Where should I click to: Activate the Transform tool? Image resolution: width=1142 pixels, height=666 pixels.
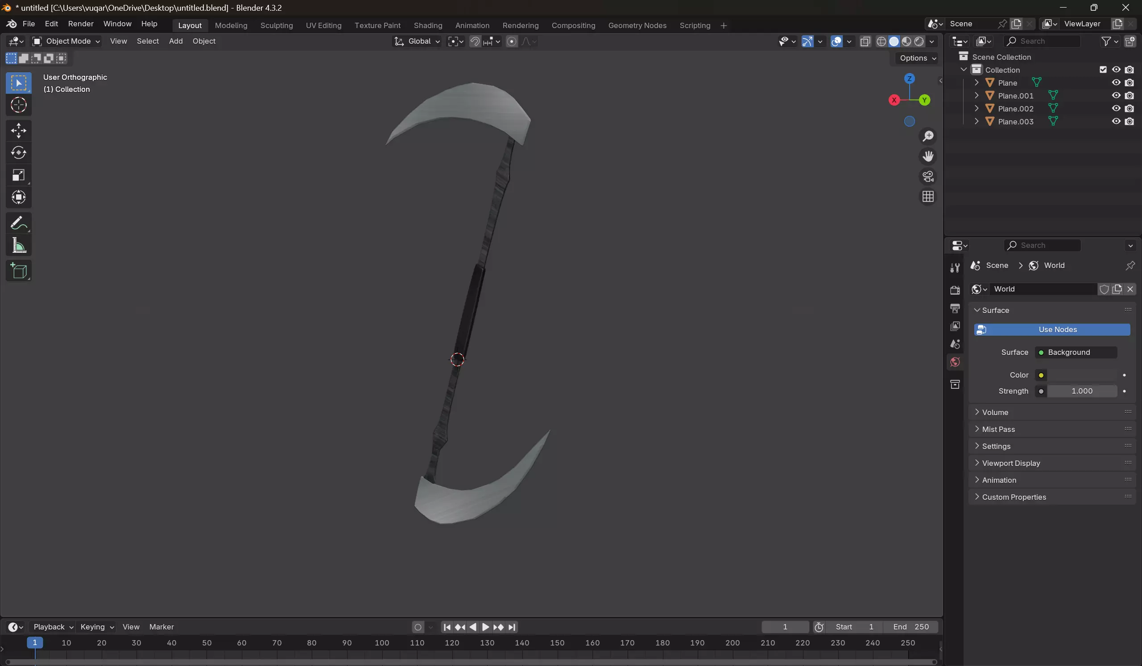19,197
